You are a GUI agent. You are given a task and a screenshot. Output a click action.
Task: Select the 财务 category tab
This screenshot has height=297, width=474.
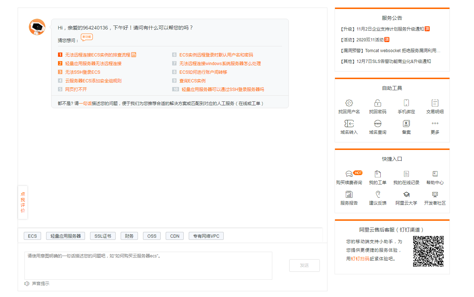click(129, 236)
